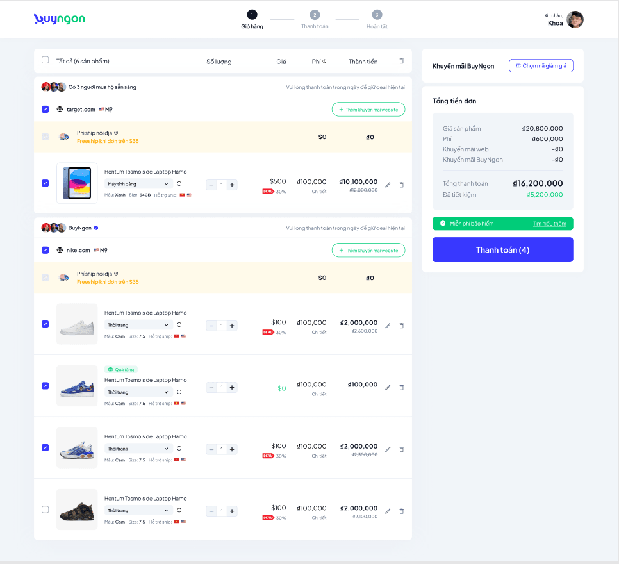Delete the Quà tặng gift shoe item
The height and width of the screenshot is (564, 619).
(402, 388)
